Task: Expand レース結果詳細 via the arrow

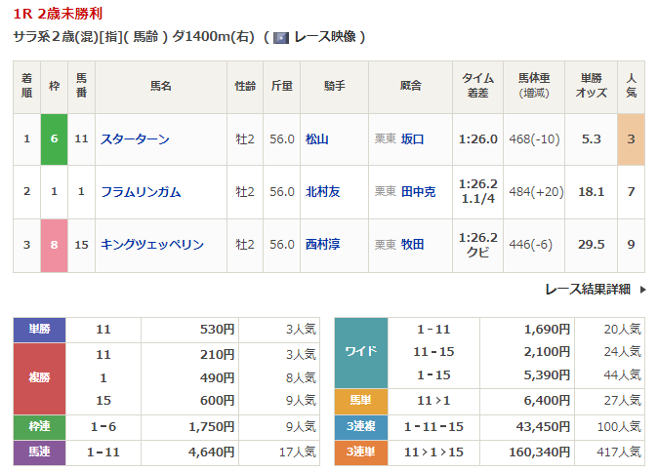Action: click(641, 289)
